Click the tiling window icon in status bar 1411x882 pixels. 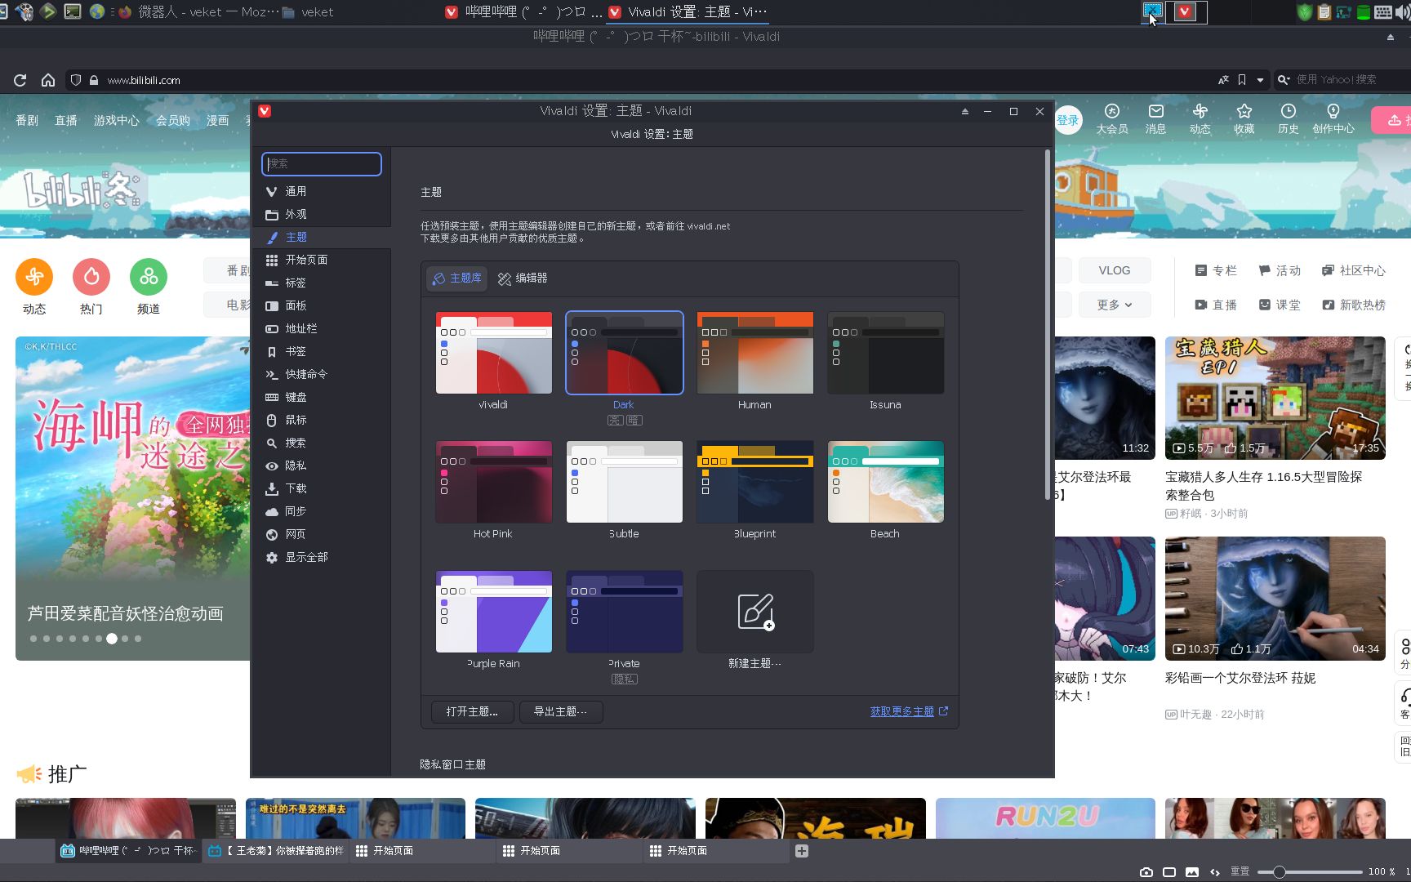(1169, 872)
